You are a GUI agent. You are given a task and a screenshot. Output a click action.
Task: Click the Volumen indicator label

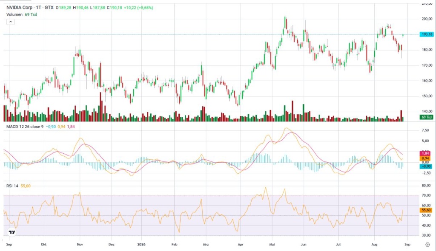click(14, 14)
